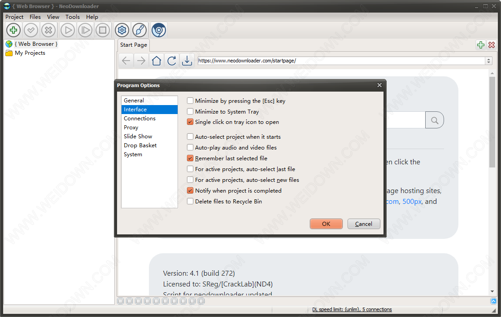Enable Minimize by pressing the [Esc] key
501x317 pixels.
[x=236, y=101]
